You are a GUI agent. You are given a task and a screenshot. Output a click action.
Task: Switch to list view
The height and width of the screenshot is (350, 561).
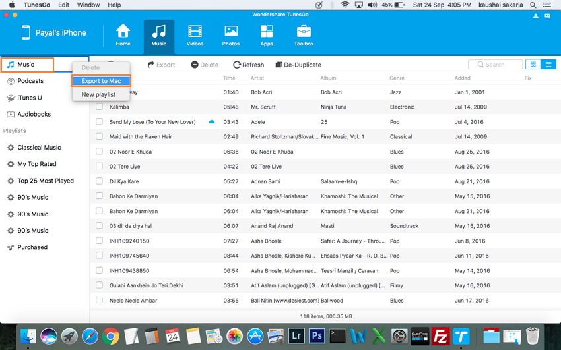548,65
